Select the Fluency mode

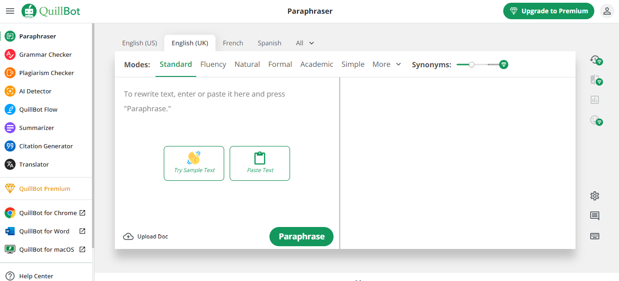click(213, 65)
